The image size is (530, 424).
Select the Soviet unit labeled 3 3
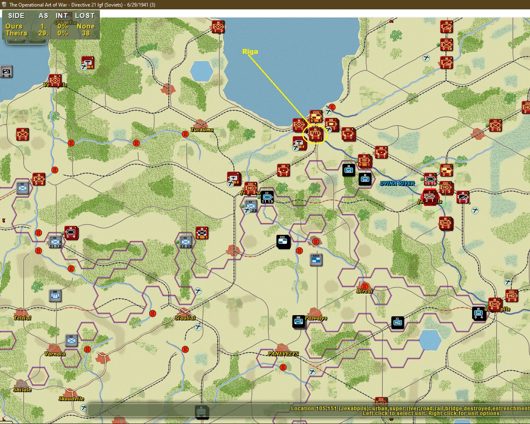202,233
